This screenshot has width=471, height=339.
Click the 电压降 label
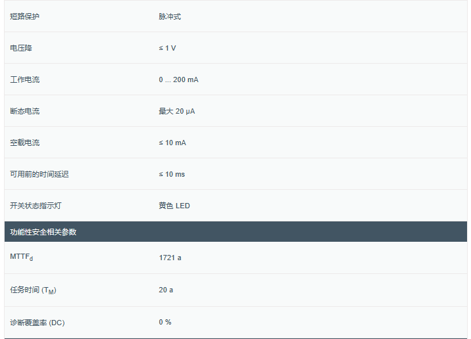[21, 48]
